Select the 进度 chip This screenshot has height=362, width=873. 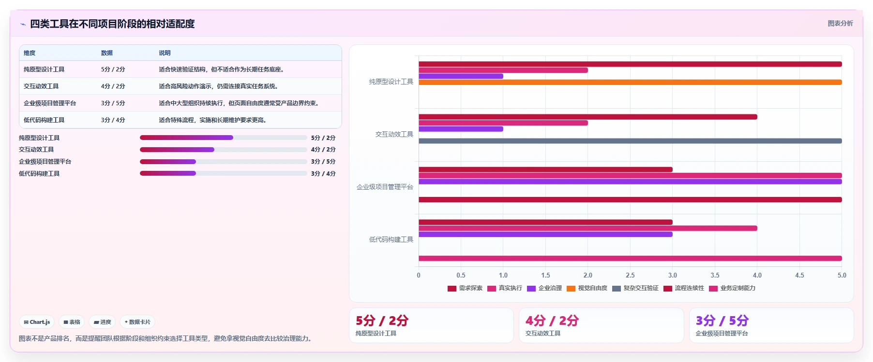tap(102, 322)
